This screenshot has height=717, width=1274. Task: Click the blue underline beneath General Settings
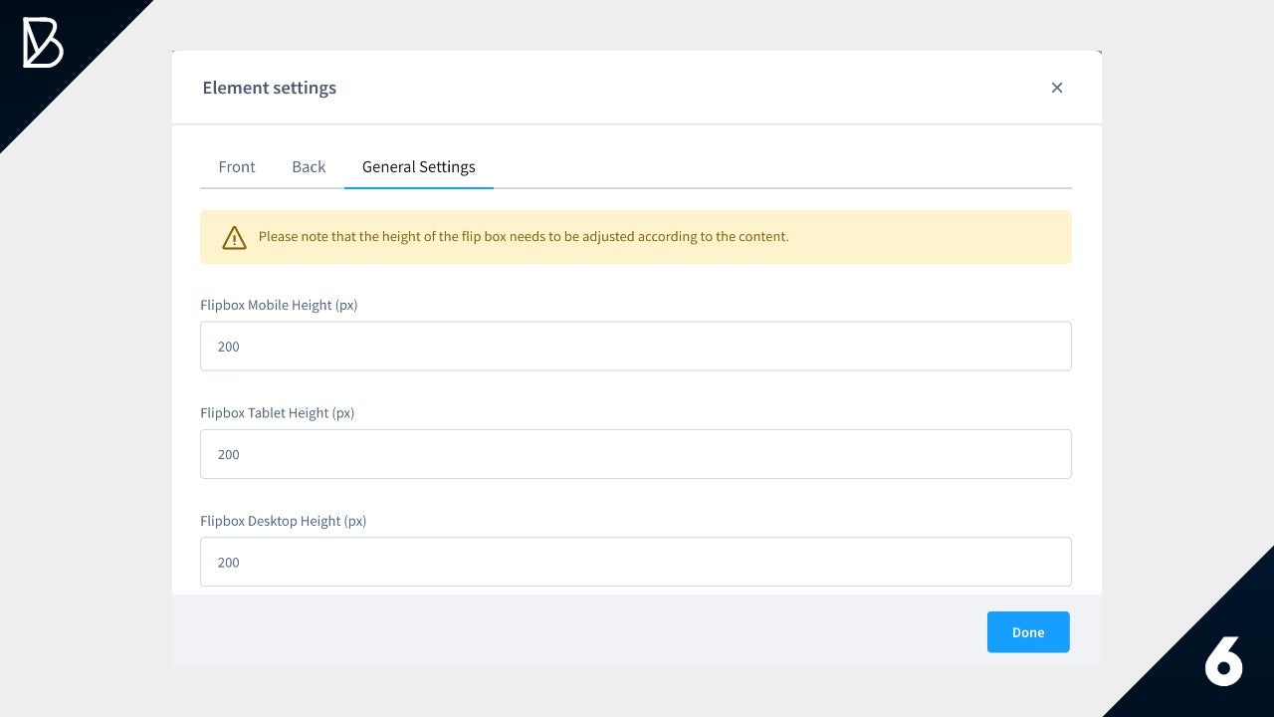418,187
